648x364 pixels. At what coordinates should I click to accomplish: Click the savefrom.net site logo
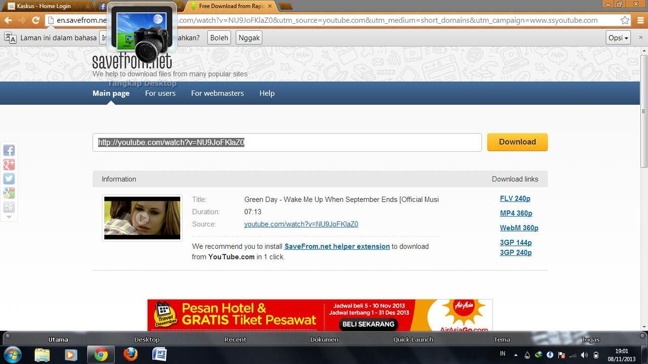coord(132,62)
